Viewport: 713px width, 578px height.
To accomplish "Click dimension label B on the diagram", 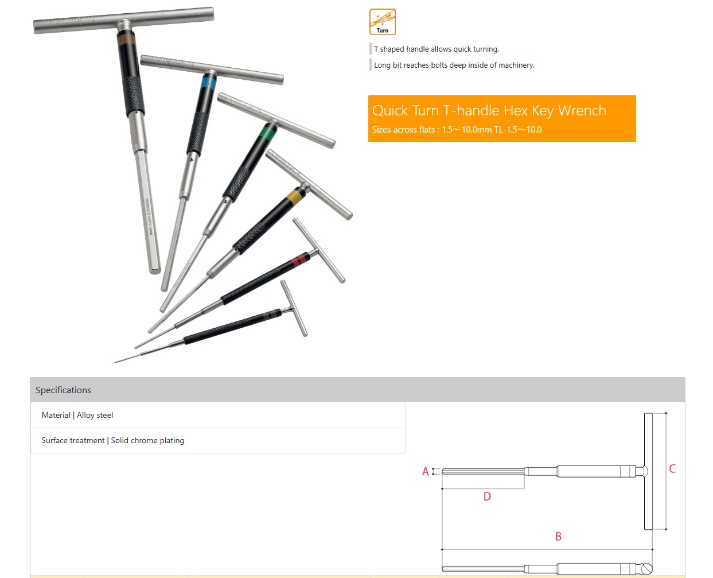I will tap(558, 537).
